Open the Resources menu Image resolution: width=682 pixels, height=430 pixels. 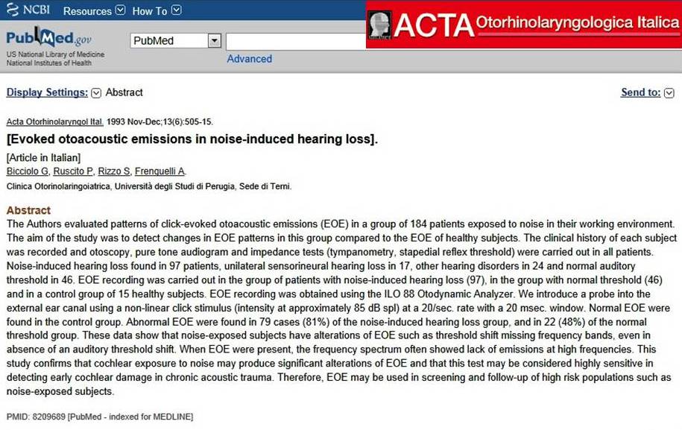(x=87, y=11)
